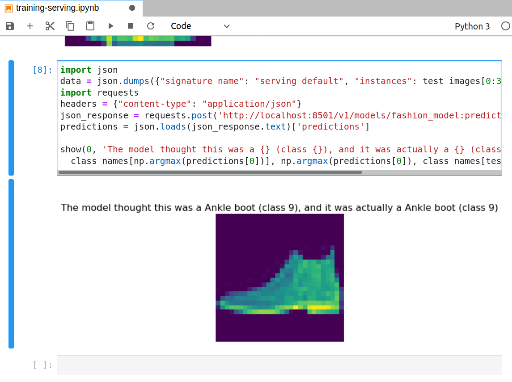This screenshot has width=512, height=382.
Task: Restart the kernel with circular arrow
Action: (x=151, y=26)
